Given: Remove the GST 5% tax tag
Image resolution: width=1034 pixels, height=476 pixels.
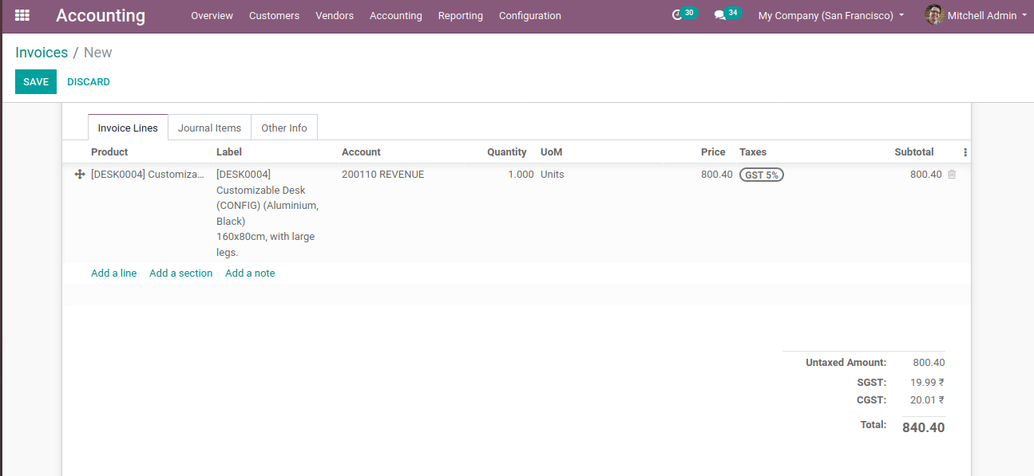Looking at the screenshot, I should [x=762, y=175].
